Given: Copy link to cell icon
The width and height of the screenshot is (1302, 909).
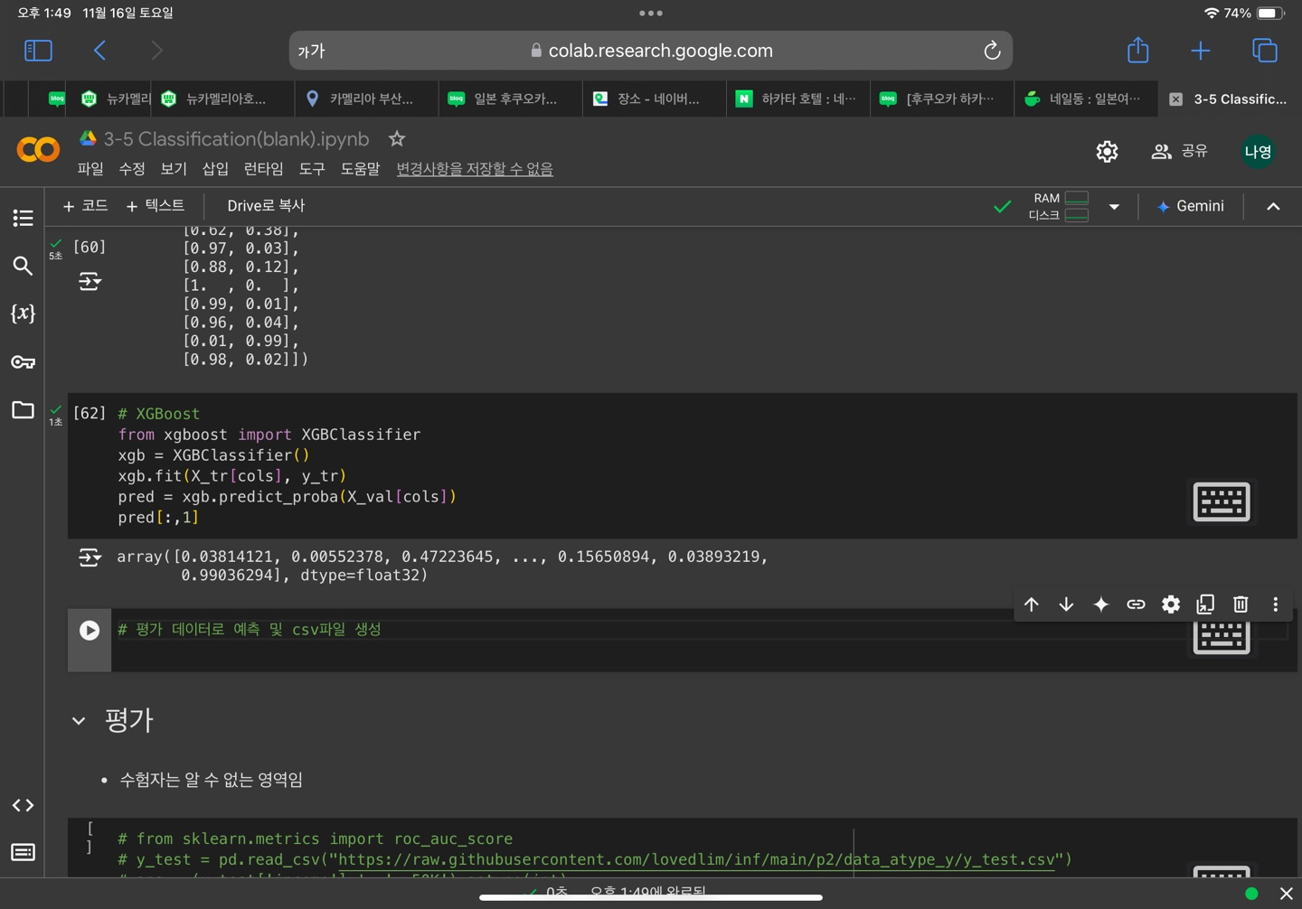Looking at the screenshot, I should coord(1136,604).
